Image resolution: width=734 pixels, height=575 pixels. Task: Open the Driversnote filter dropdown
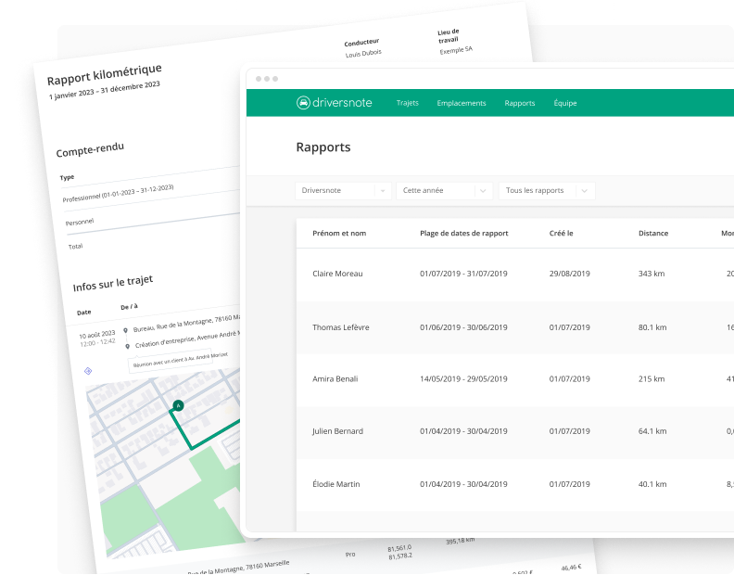pyautogui.click(x=344, y=190)
